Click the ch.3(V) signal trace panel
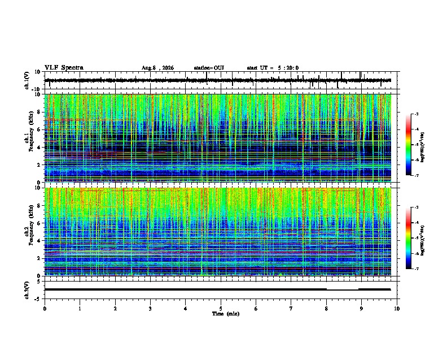 [x=222, y=290]
